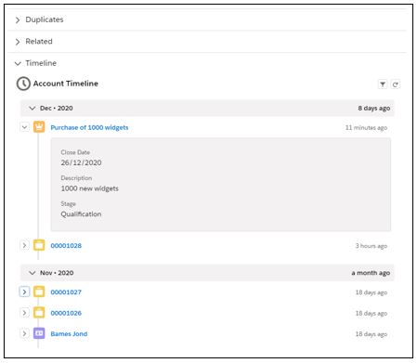Click the case icon for 00001026
Viewport: 417px width, 363px height.
(39, 313)
